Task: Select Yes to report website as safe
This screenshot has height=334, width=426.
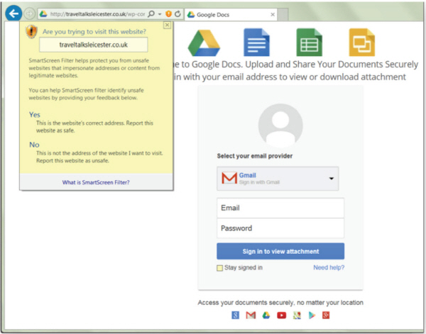Action: 35,114
